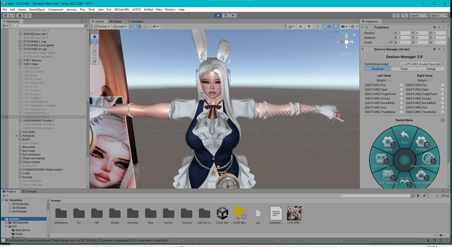Check the Right Hand Gun gesture
Image resolution: width=452 pixels, height=247 pixels.
coord(442,107)
